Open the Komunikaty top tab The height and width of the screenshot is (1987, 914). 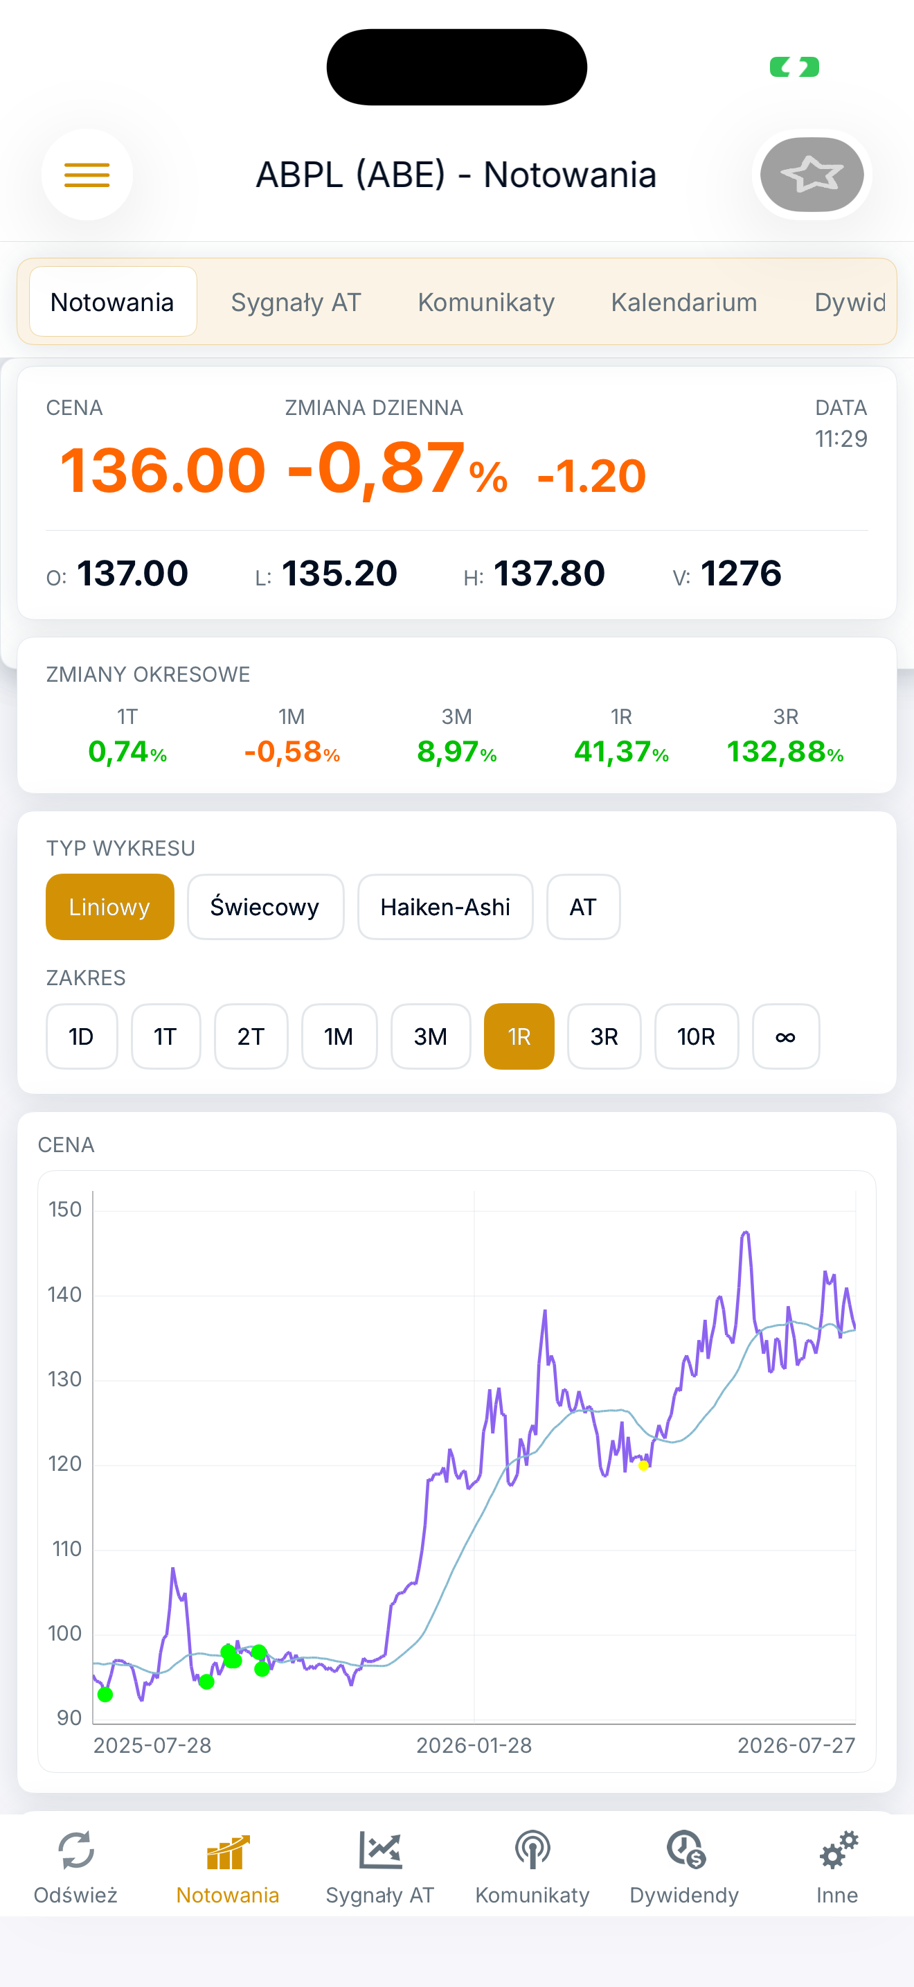point(486,301)
